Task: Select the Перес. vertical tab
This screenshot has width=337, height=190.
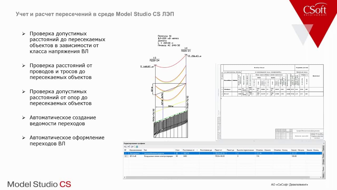Action: coord(324,169)
